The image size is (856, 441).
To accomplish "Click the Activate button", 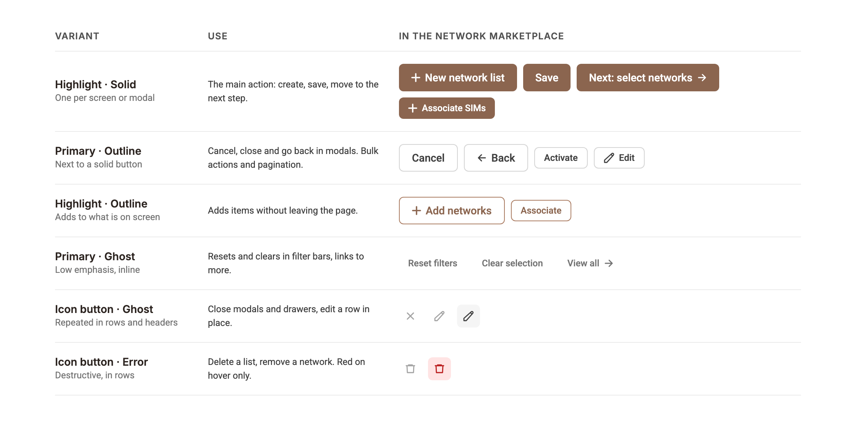I will [x=561, y=158].
